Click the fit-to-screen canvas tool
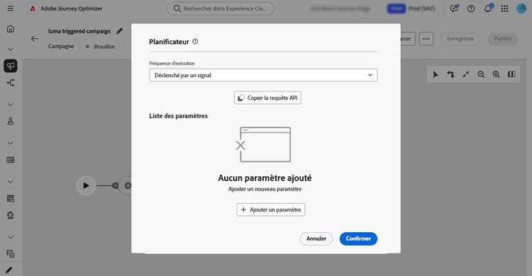This screenshot has width=532, height=276. (466, 74)
